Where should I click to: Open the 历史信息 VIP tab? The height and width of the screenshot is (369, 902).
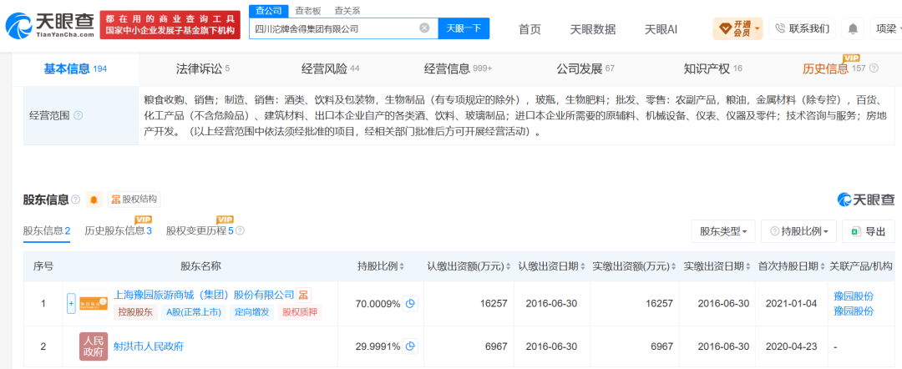pyautogui.click(x=834, y=69)
